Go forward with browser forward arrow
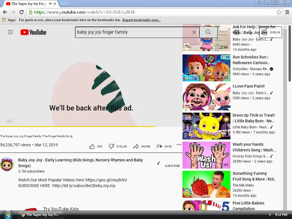Image resolution: width=292 pixels, height=219 pixels. [13, 12]
